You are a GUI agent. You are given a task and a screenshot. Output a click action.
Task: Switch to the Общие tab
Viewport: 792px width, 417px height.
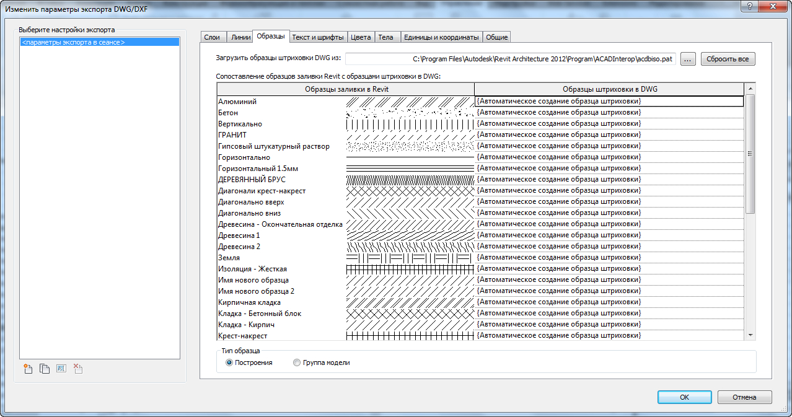(496, 37)
